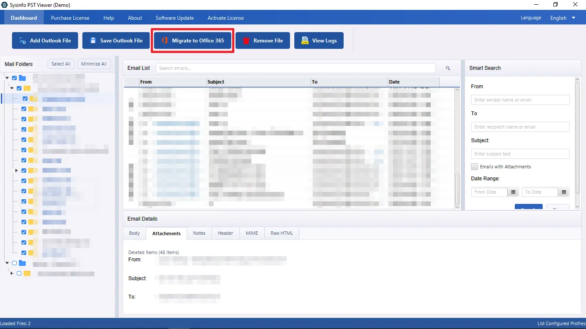The width and height of the screenshot is (586, 329).
Task: Open Activate License menu item
Action: [x=226, y=18]
